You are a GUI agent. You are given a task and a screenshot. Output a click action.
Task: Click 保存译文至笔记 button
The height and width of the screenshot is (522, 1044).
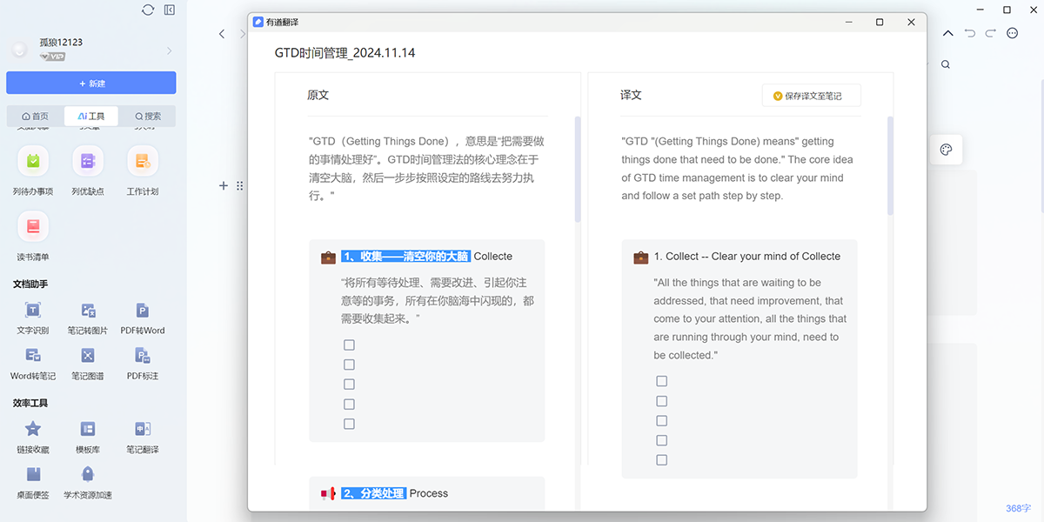(x=811, y=96)
